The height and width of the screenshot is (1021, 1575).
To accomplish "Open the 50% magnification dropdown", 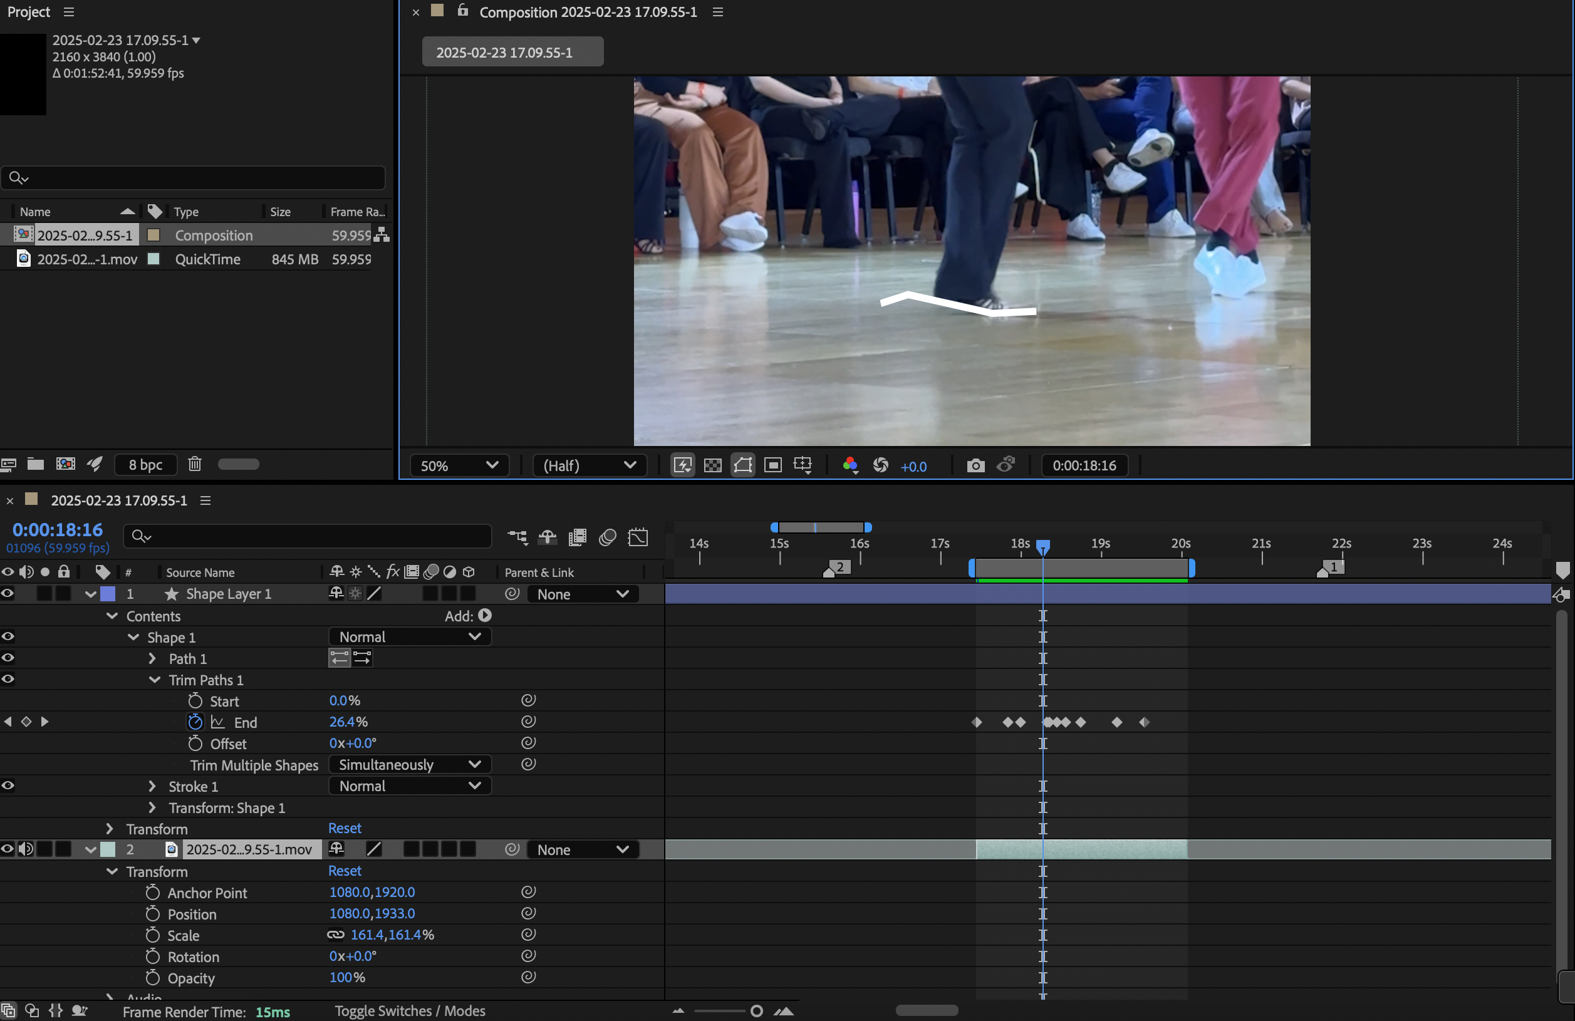I will [459, 466].
